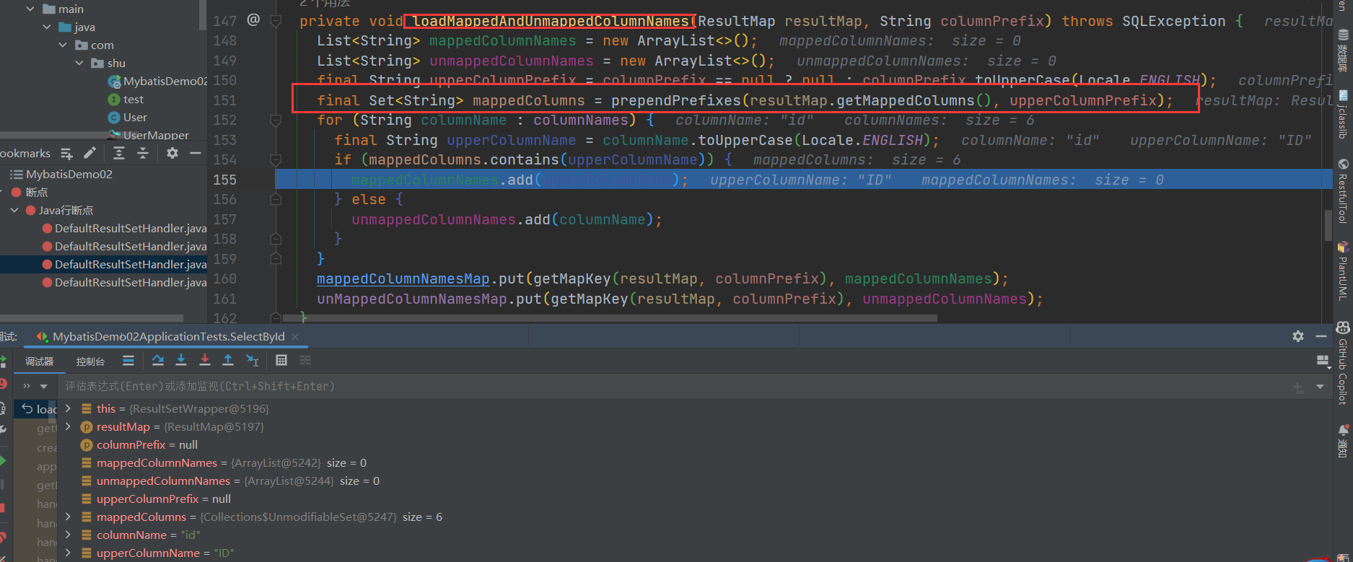The image size is (1353, 562).
Task: Add a new bookmark list icon
Action: point(67,153)
